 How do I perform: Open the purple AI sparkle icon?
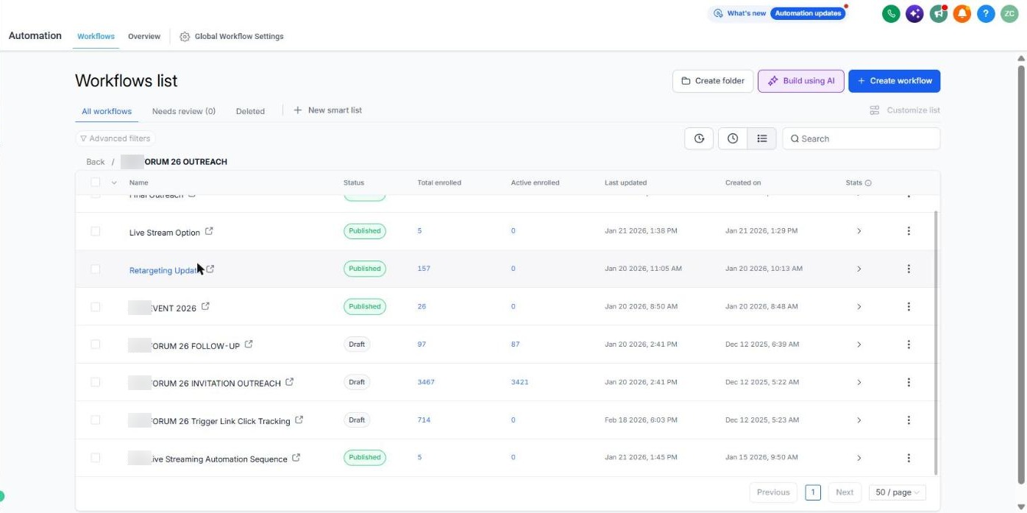[914, 13]
